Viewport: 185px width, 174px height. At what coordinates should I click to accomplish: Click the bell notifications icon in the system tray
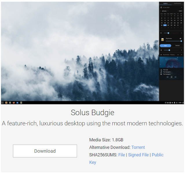pyautogui.click(x=168, y=103)
